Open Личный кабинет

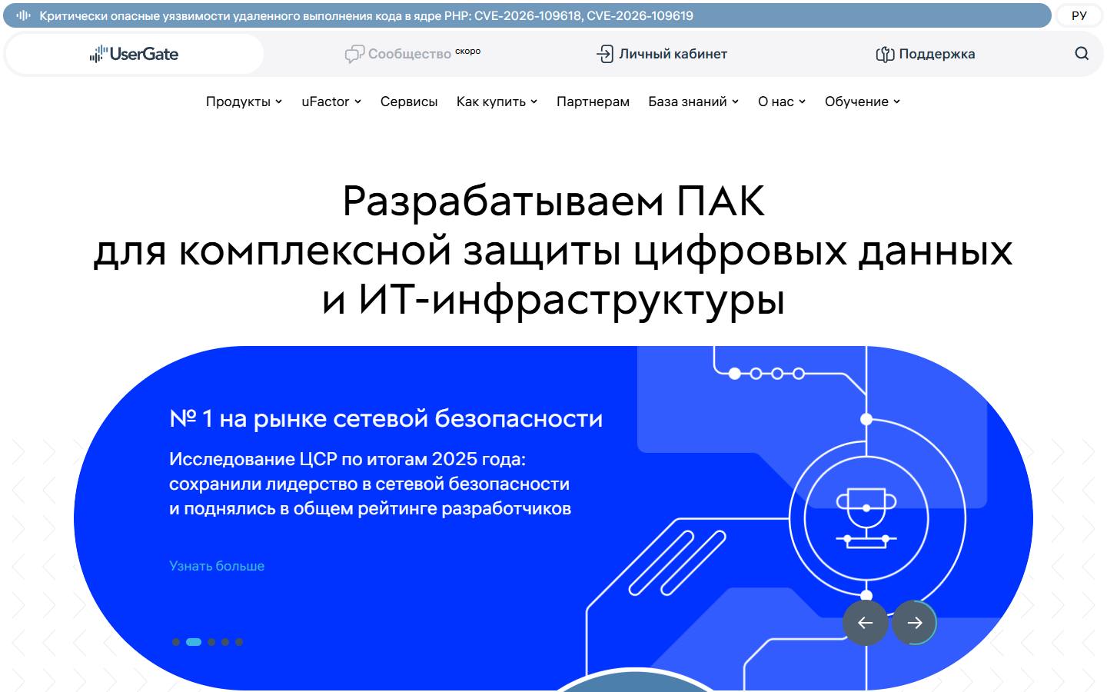[662, 54]
